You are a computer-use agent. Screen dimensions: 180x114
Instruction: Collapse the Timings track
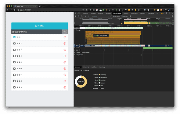[x=75, y=30]
